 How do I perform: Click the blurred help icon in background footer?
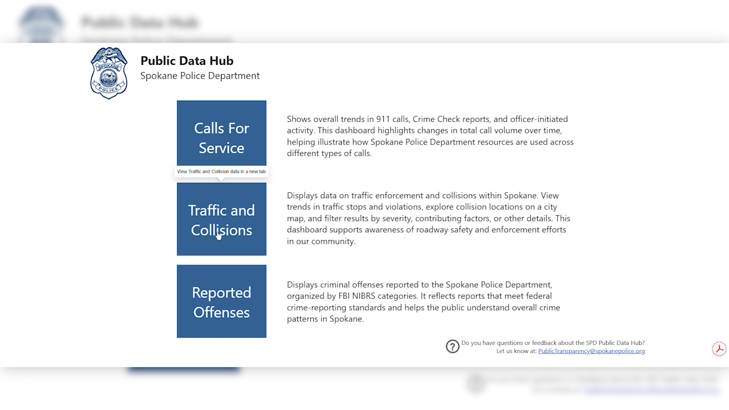tap(476, 384)
